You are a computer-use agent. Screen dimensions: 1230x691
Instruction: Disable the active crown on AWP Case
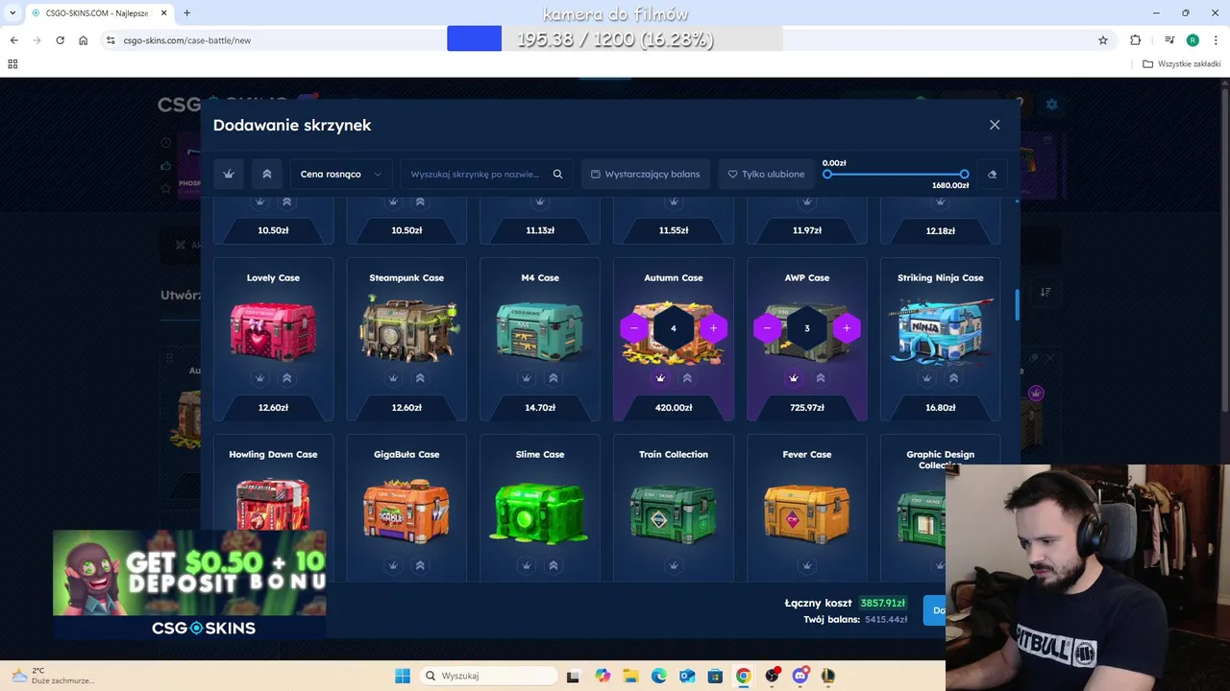(x=794, y=378)
